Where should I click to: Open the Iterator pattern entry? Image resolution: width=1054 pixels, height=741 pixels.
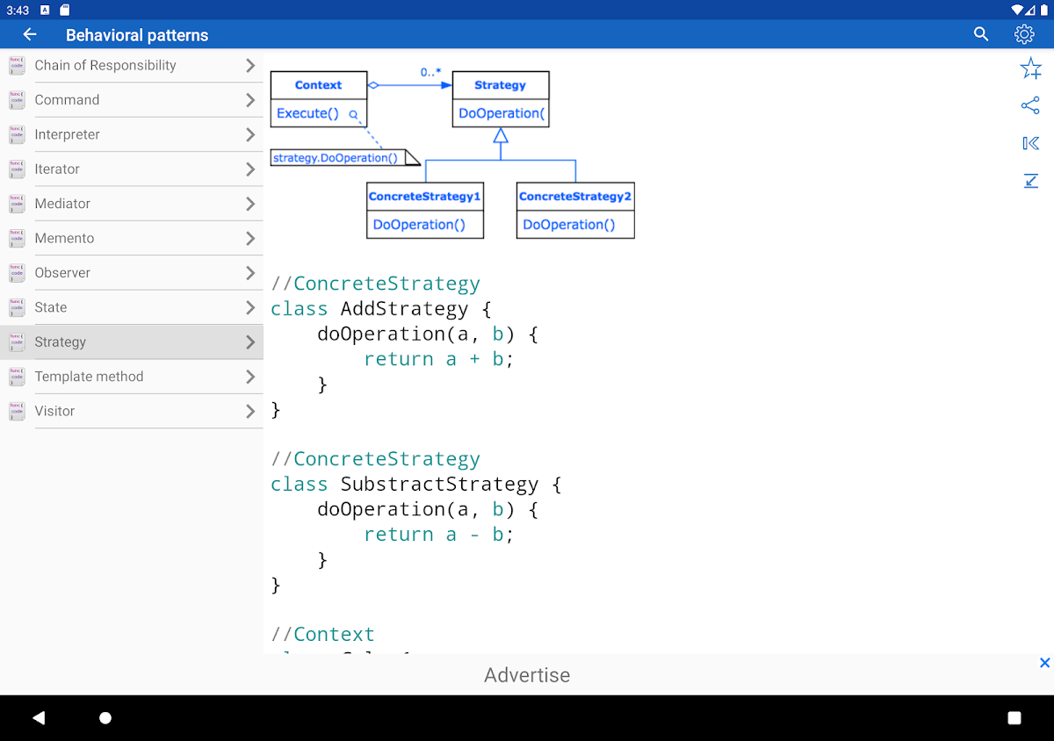click(57, 169)
